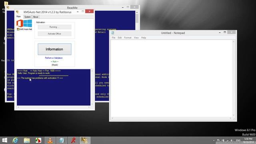The height and width of the screenshot is (144, 256).
Task: Click the red-green app taskbar icon
Action: 38,140
